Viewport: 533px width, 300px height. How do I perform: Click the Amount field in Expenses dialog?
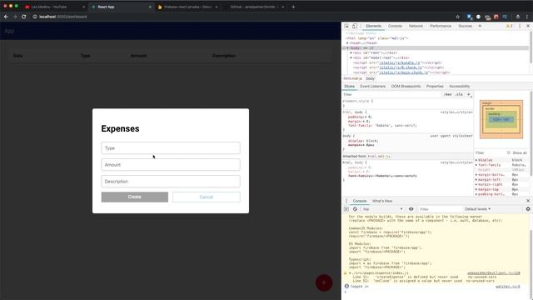point(171,165)
